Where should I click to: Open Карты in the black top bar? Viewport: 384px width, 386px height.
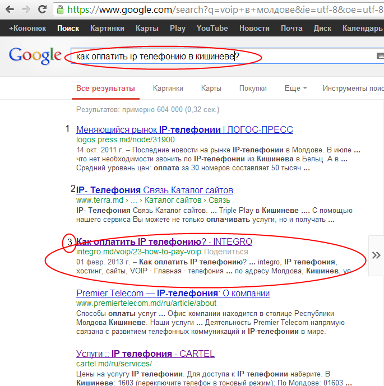[147, 29]
